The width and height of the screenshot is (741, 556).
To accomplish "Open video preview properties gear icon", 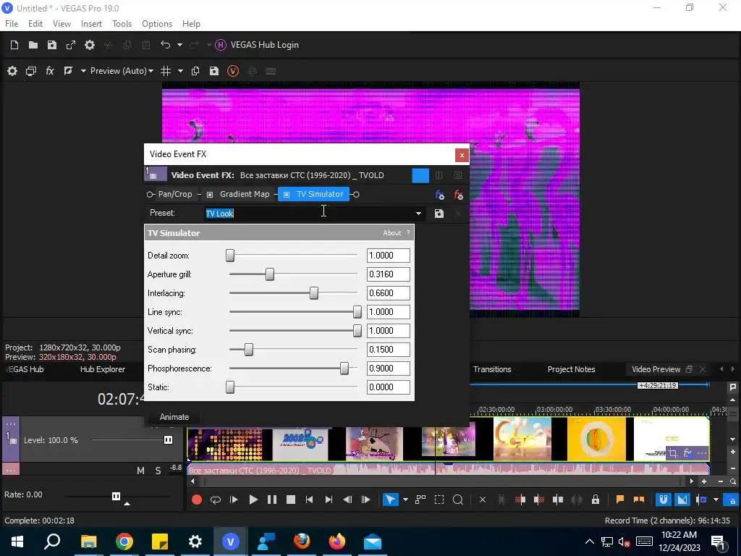I will coord(12,71).
